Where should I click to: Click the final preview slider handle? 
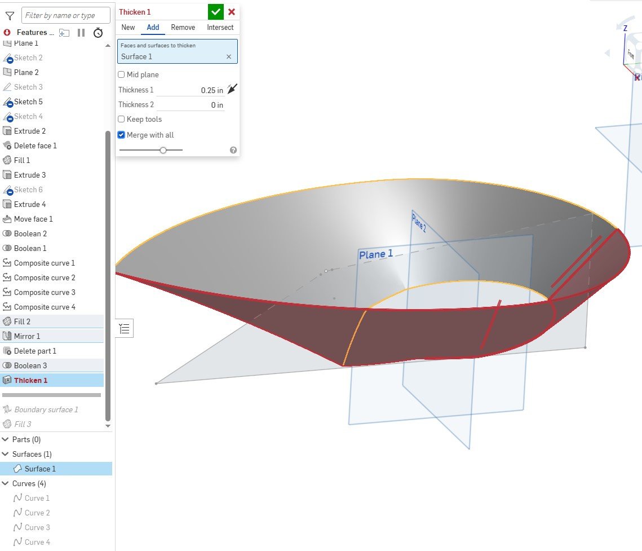[163, 151]
